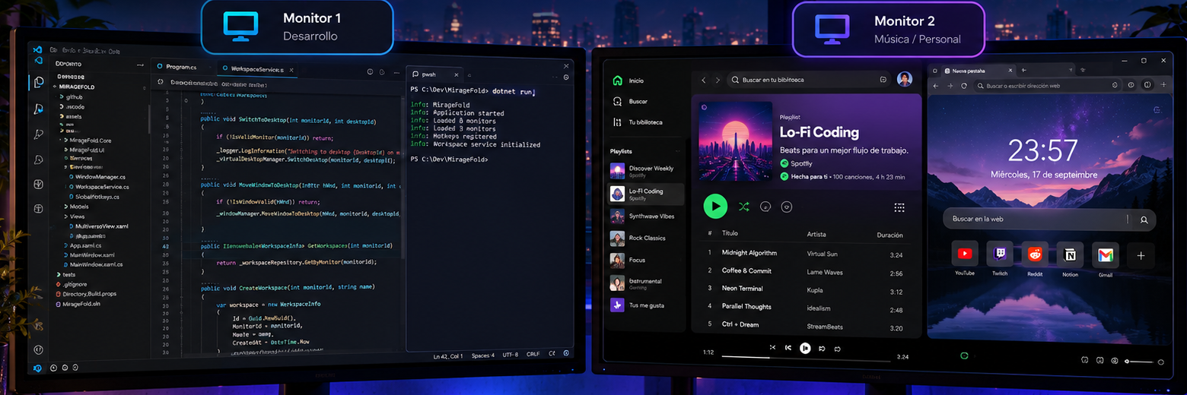Toggle repeat in the Spotify player bar

tap(838, 349)
